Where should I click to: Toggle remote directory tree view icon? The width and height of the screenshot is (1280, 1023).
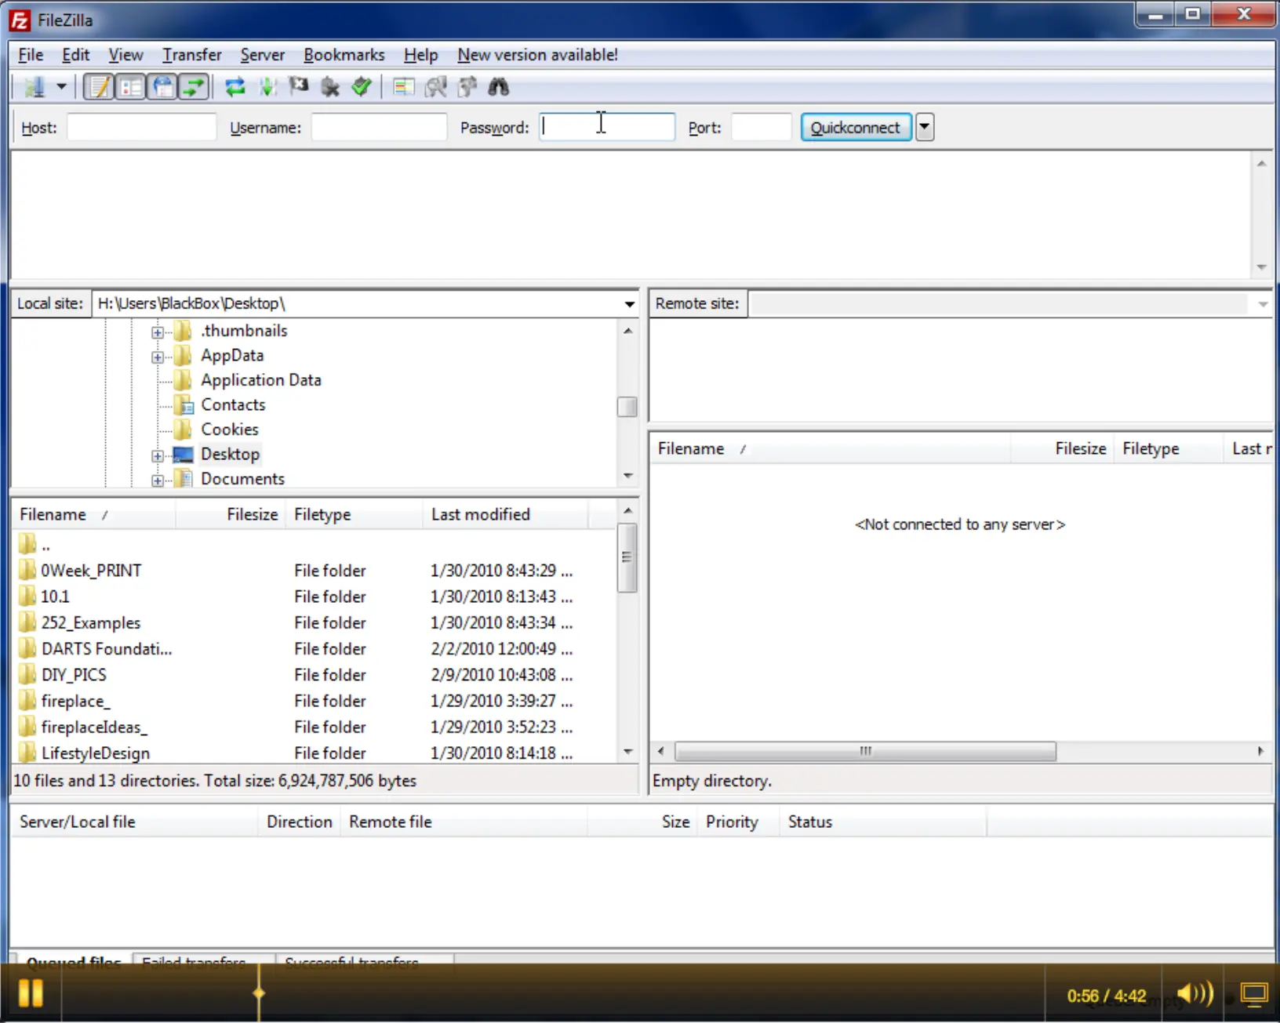tap(162, 87)
